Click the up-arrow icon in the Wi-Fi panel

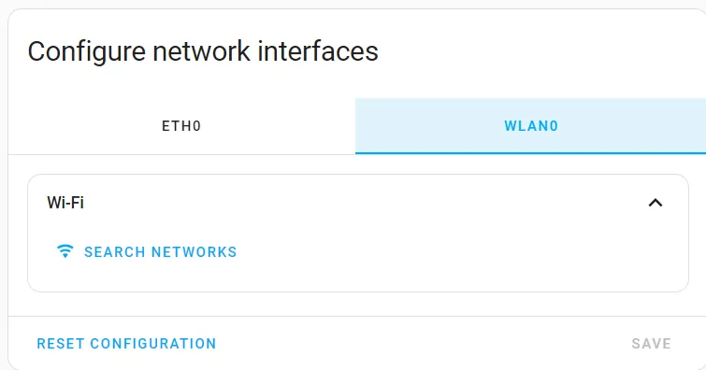(656, 203)
